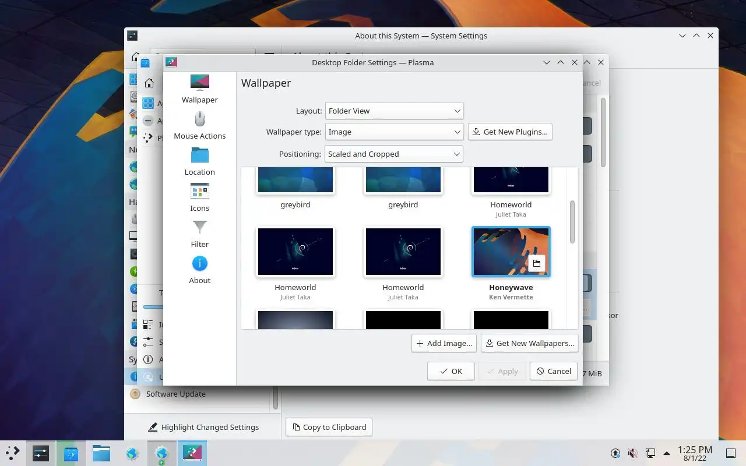Open the clock showing 1:25 PM

point(695,453)
